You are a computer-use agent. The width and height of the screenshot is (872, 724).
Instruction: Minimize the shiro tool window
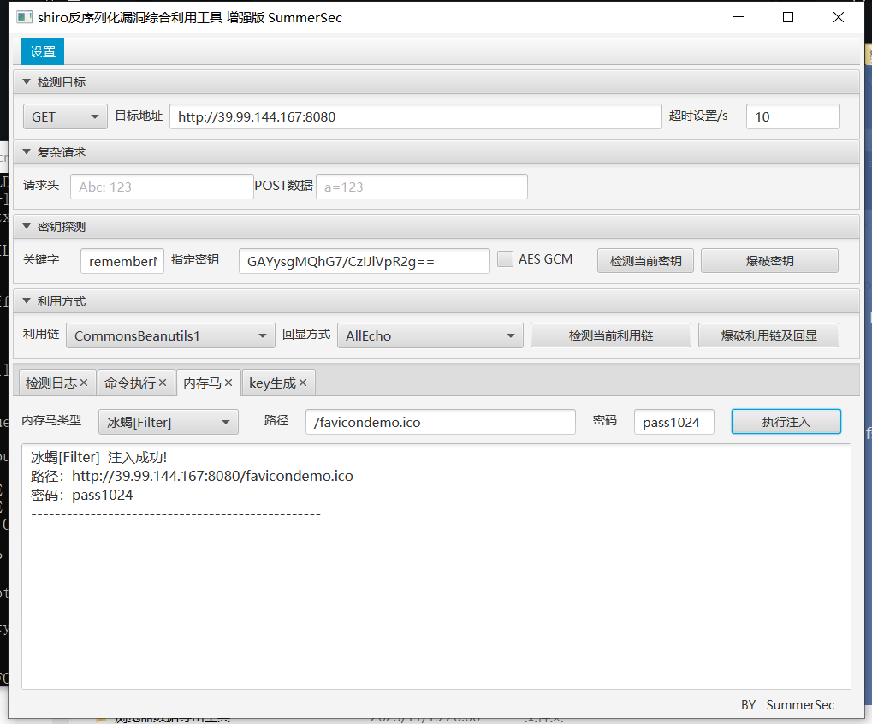pyautogui.click(x=738, y=17)
